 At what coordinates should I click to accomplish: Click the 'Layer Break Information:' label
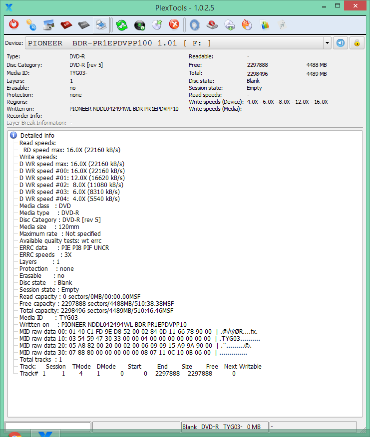36,123
